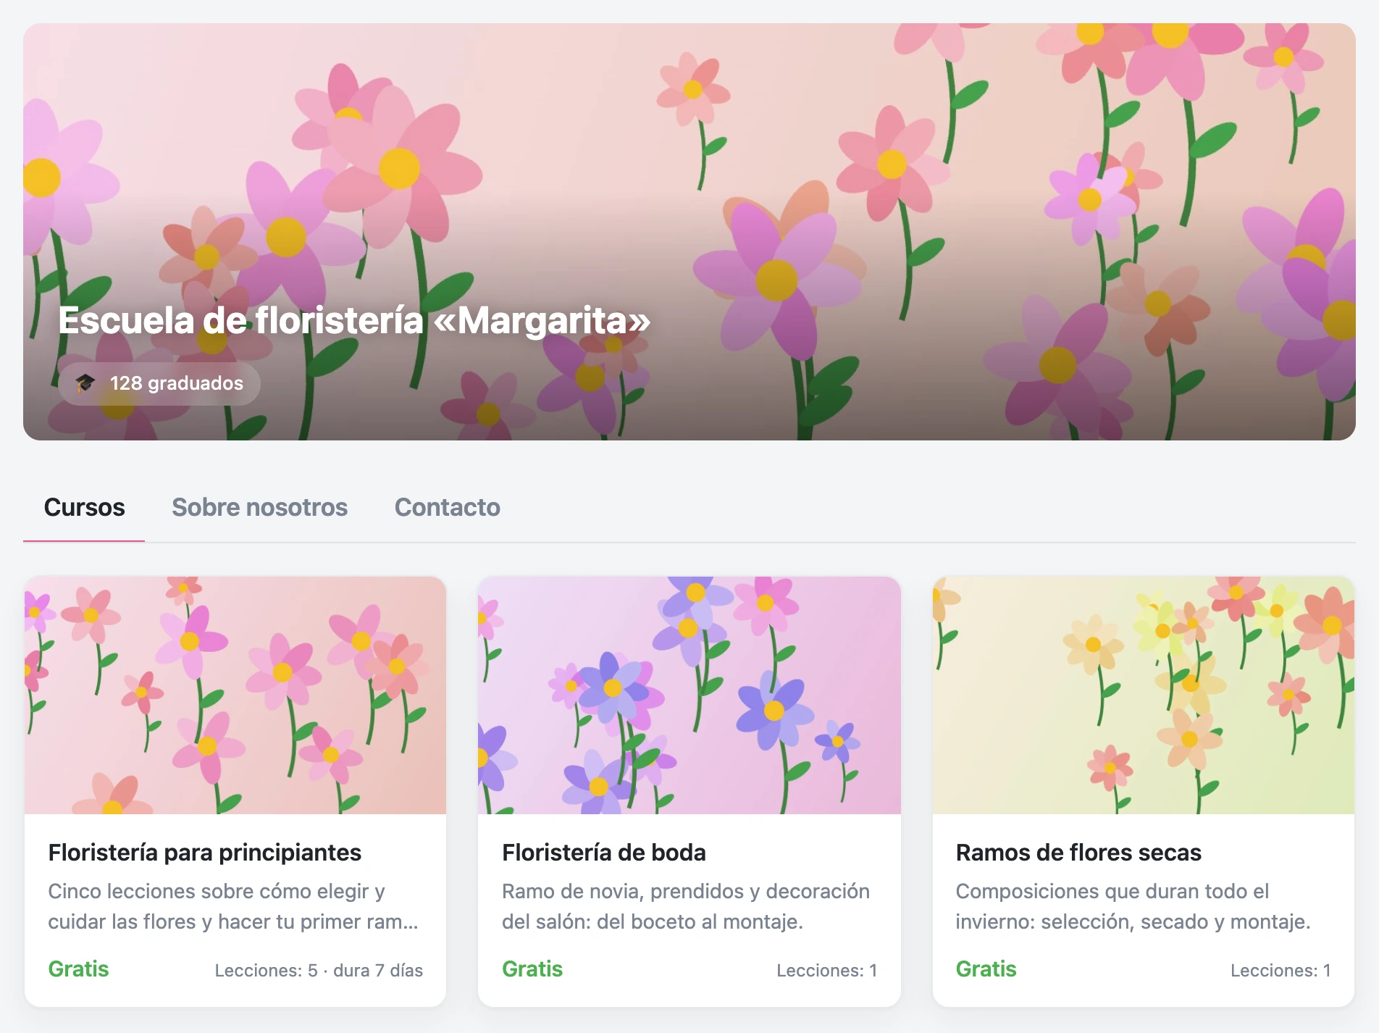Open the 128 graduados badge

click(159, 383)
